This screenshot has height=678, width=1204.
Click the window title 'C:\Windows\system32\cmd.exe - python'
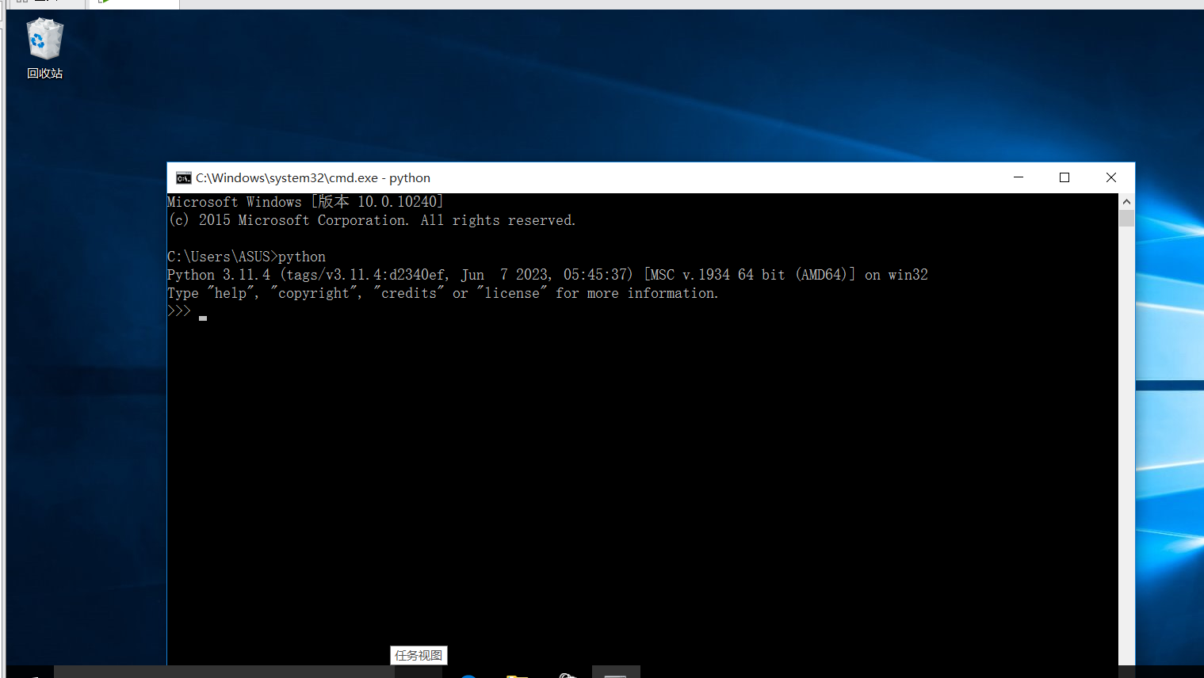pos(313,177)
